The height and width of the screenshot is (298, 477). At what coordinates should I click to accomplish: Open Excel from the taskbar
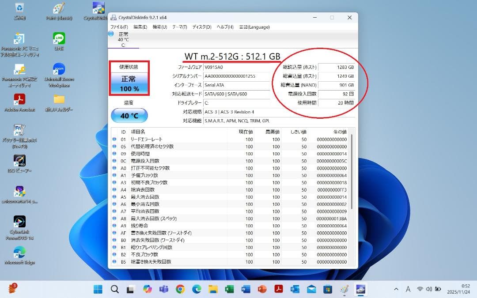click(x=230, y=289)
